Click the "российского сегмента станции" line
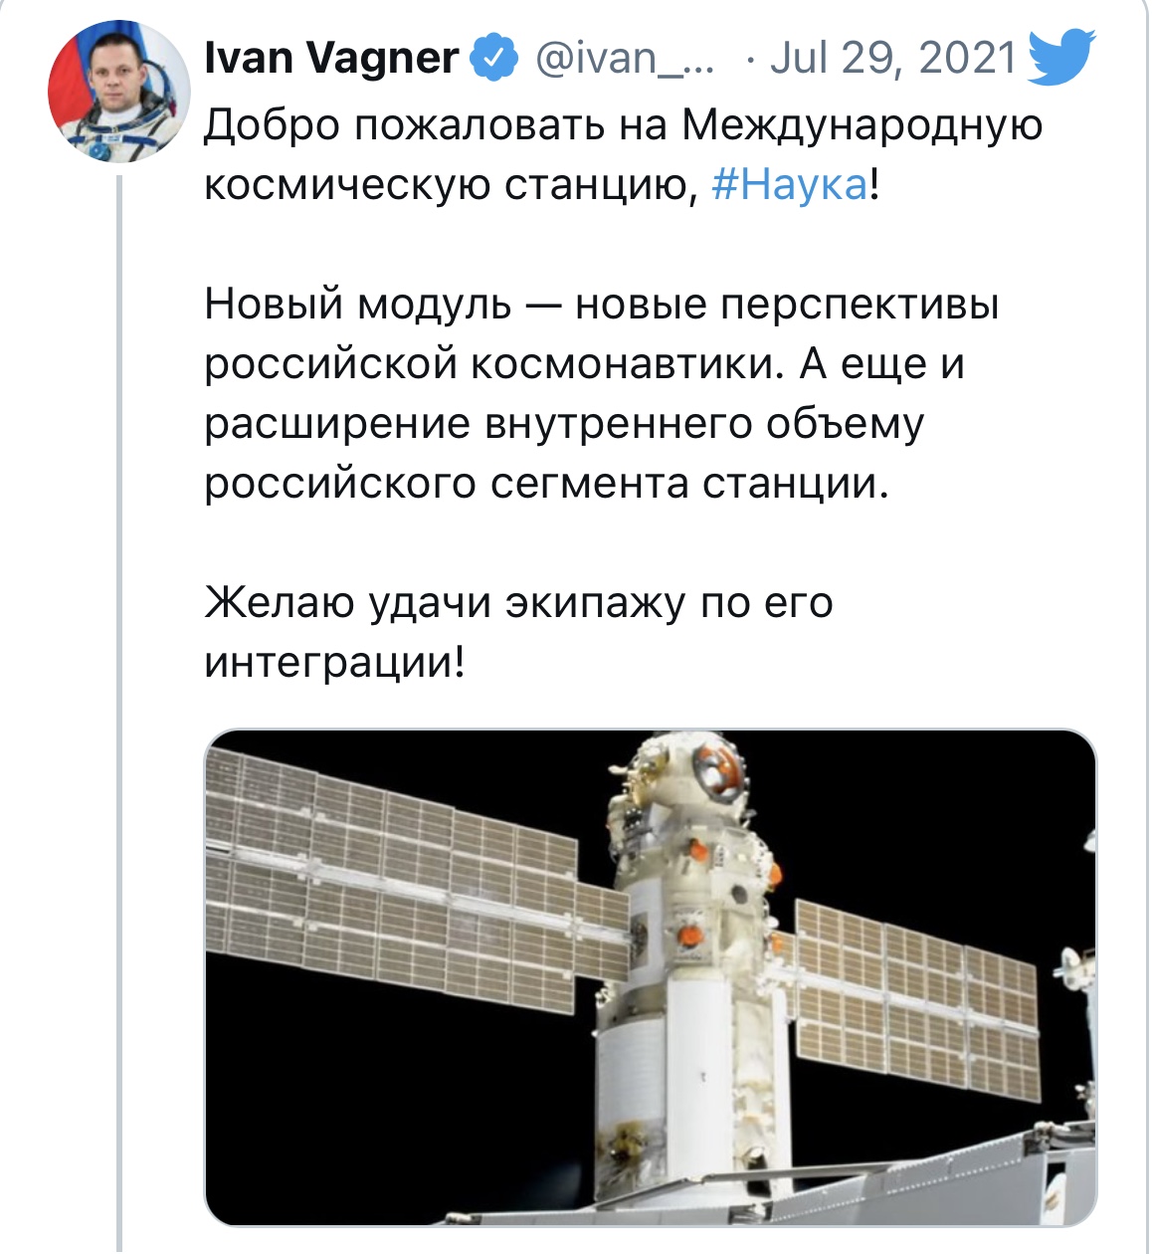 point(545,484)
